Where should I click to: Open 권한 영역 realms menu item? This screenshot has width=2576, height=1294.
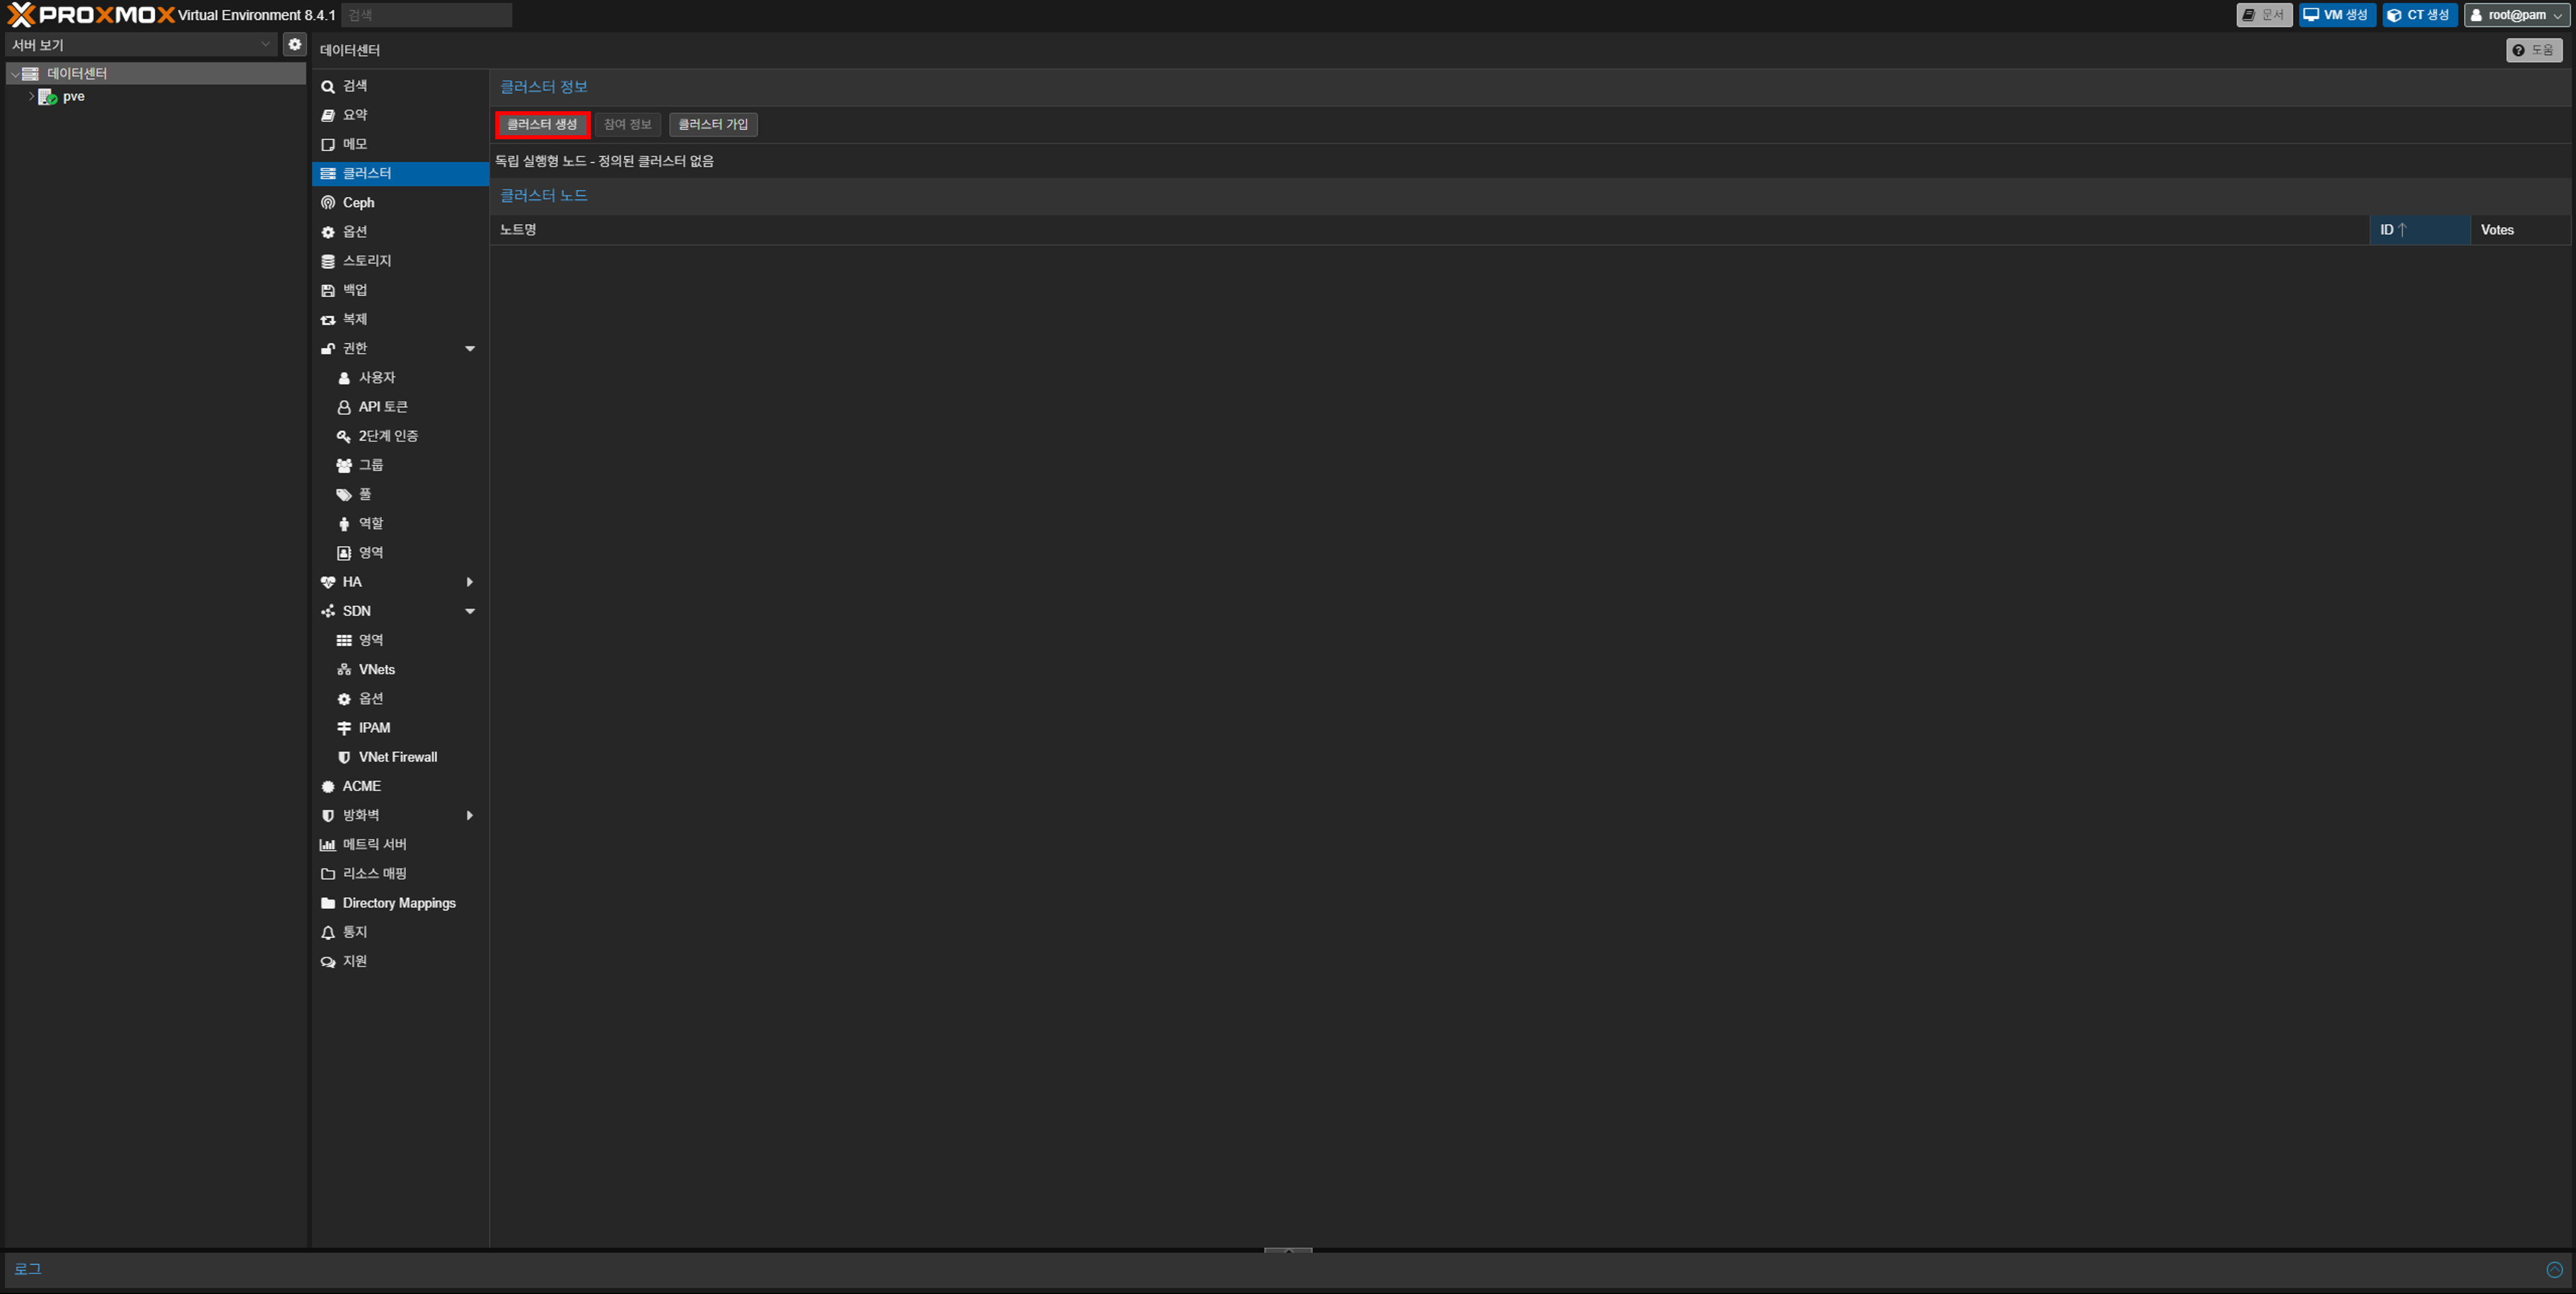[400, 553]
